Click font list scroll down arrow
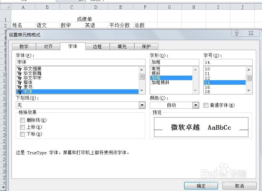262x191 pixels. [142, 91]
